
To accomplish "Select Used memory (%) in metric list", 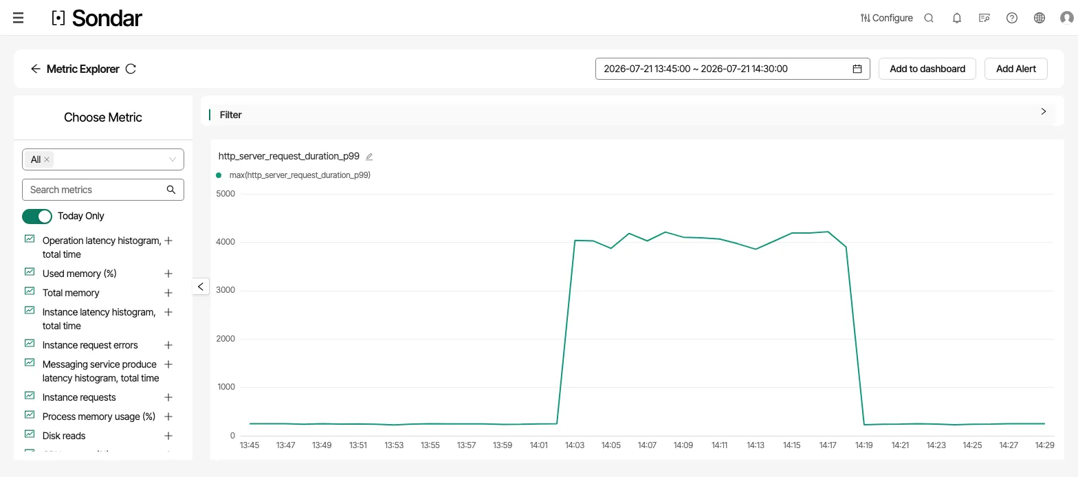I will tap(79, 274).
